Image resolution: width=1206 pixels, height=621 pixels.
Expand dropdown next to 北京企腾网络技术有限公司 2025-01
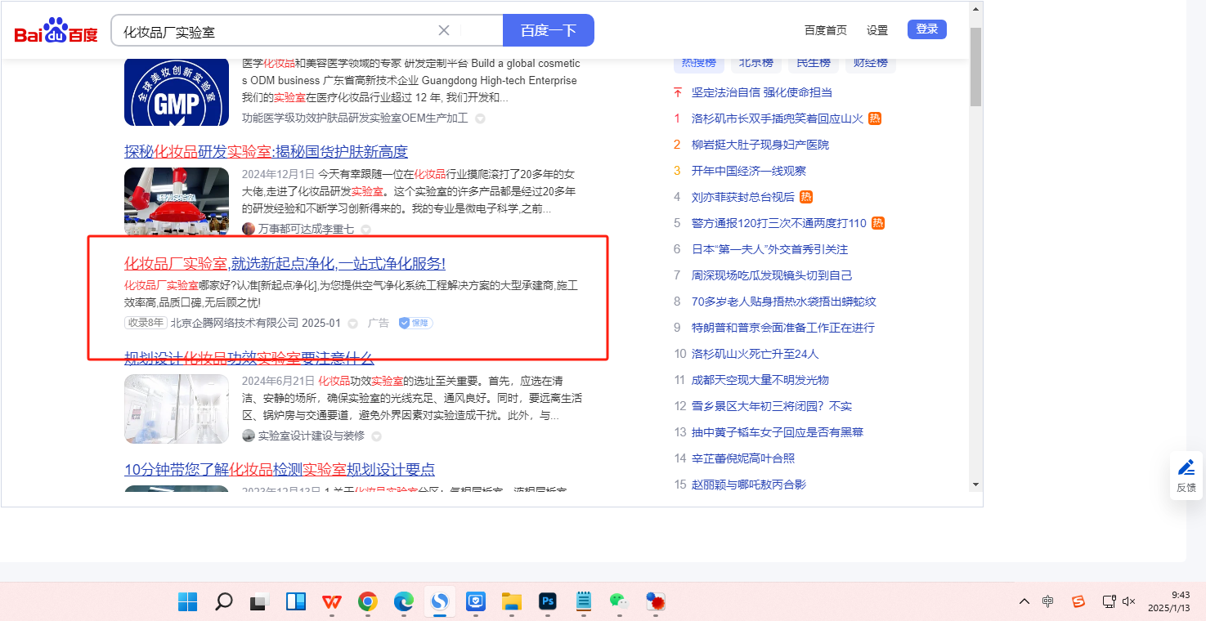coord(352,324)
